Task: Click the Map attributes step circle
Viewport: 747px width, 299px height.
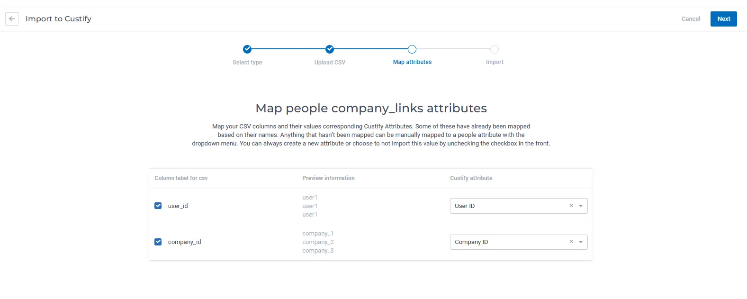Action: point(412,49)
